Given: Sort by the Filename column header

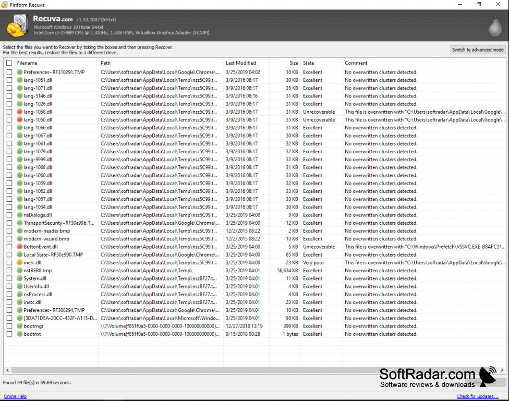Looking at the screenshot, I should (56, 63).
